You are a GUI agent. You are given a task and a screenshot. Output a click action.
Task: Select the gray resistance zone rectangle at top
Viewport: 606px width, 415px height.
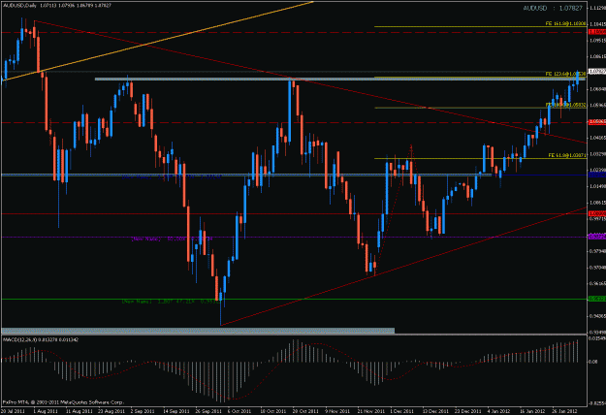point(340,79)
